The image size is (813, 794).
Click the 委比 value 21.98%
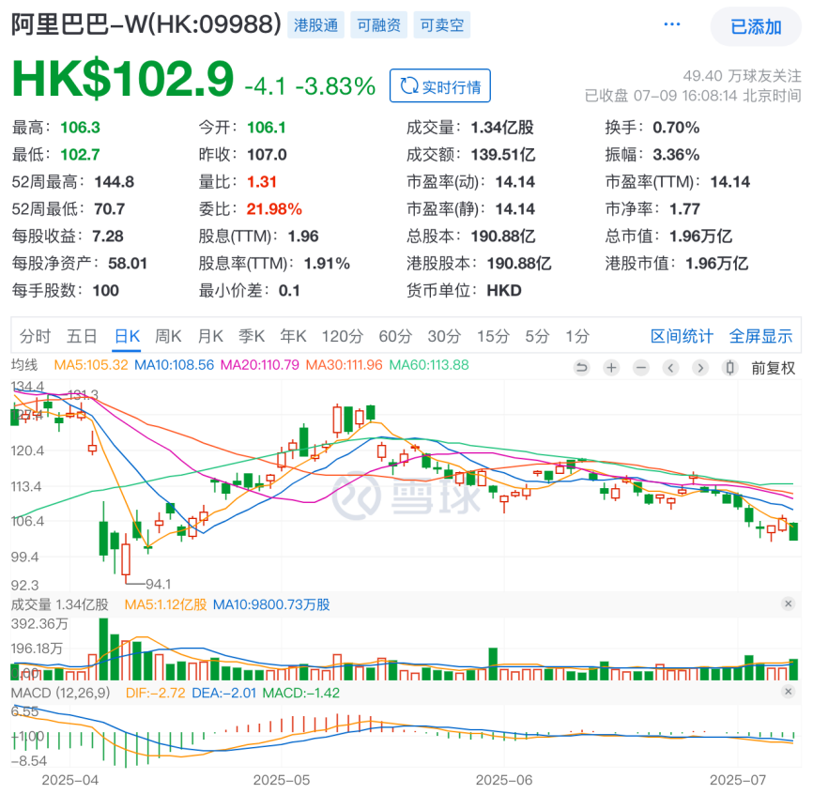tap(274, 209)
